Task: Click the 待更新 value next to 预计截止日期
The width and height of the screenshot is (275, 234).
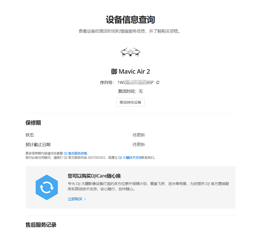Action: 139,144
